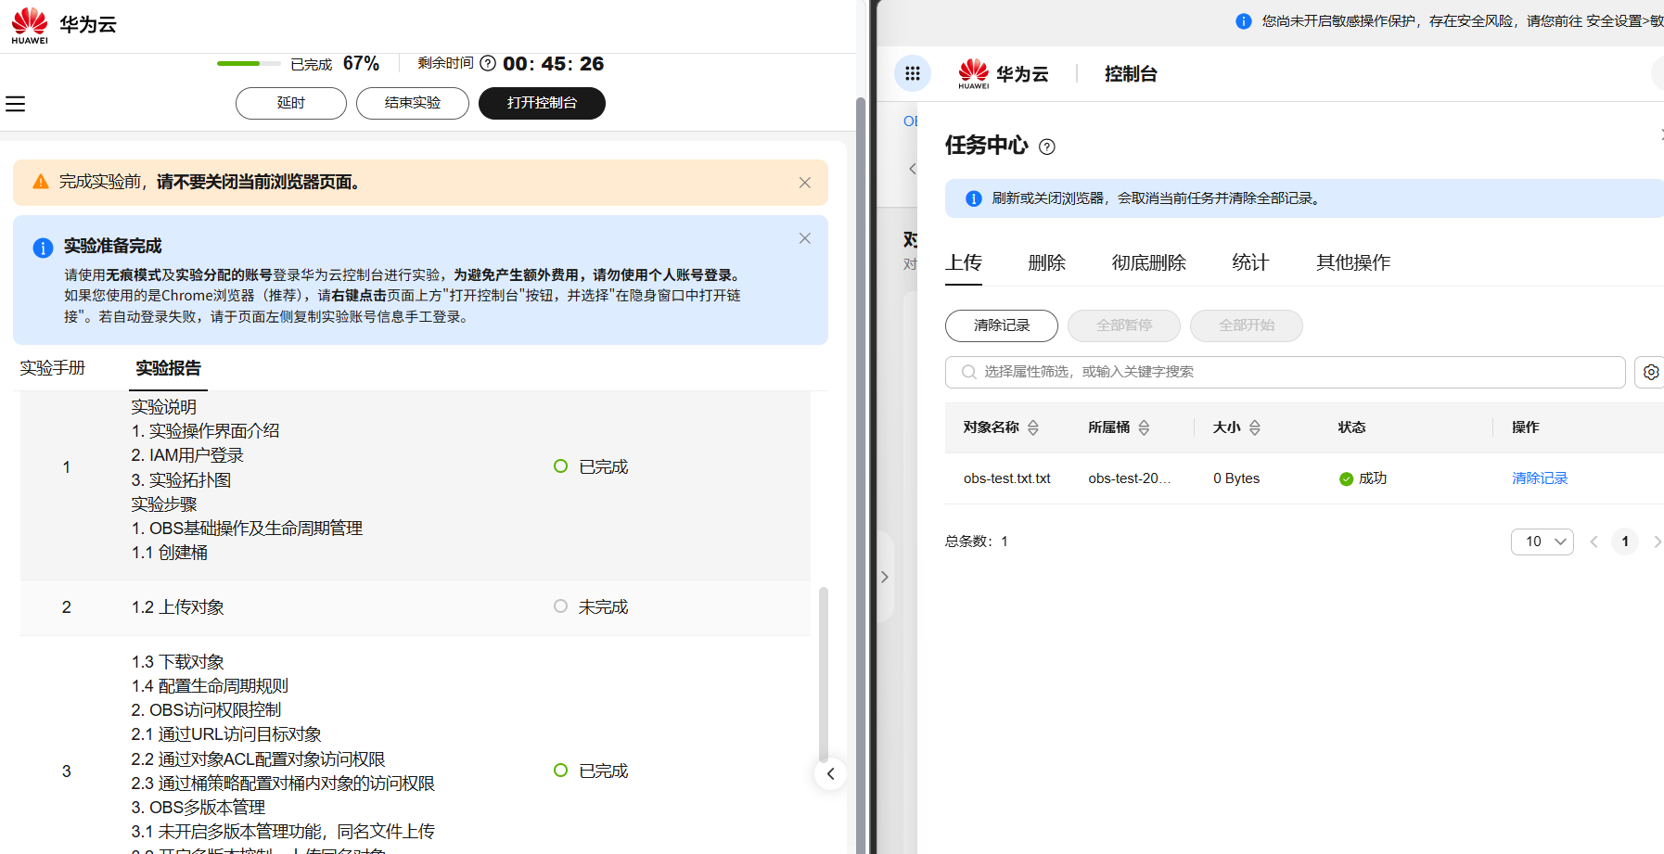
Task: Click 1.4 配置生命周期规则 step text
Action: coord(210,686)
